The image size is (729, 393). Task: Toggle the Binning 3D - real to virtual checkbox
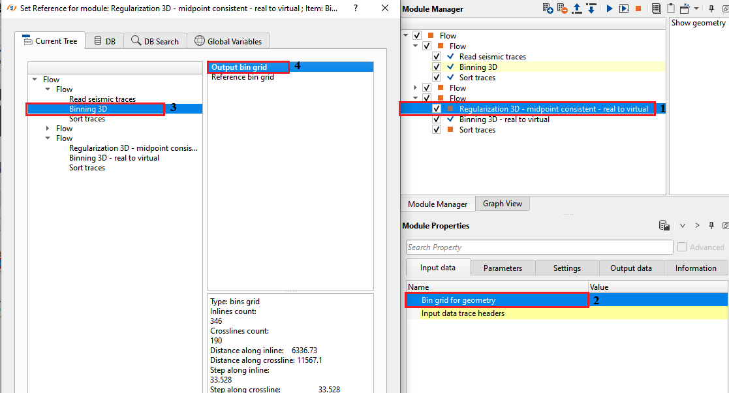pyautogui.click(x=436, y=119)
